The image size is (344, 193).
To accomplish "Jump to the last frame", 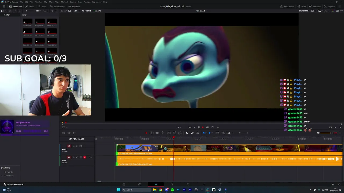I will [x=207, y=127].
